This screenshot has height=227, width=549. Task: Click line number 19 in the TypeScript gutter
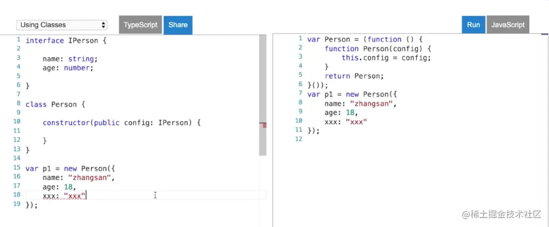[x=17, y=204]
